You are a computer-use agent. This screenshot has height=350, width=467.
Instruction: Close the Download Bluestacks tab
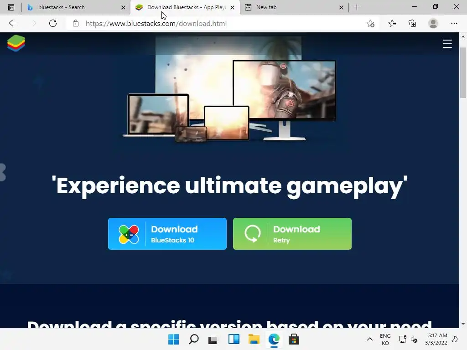(x=232, y=7)
